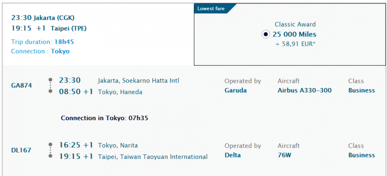387x176 pixels.
Task: Click the trip duration 18h45 text
Action: pyautogui.click(x=64, y=42)
